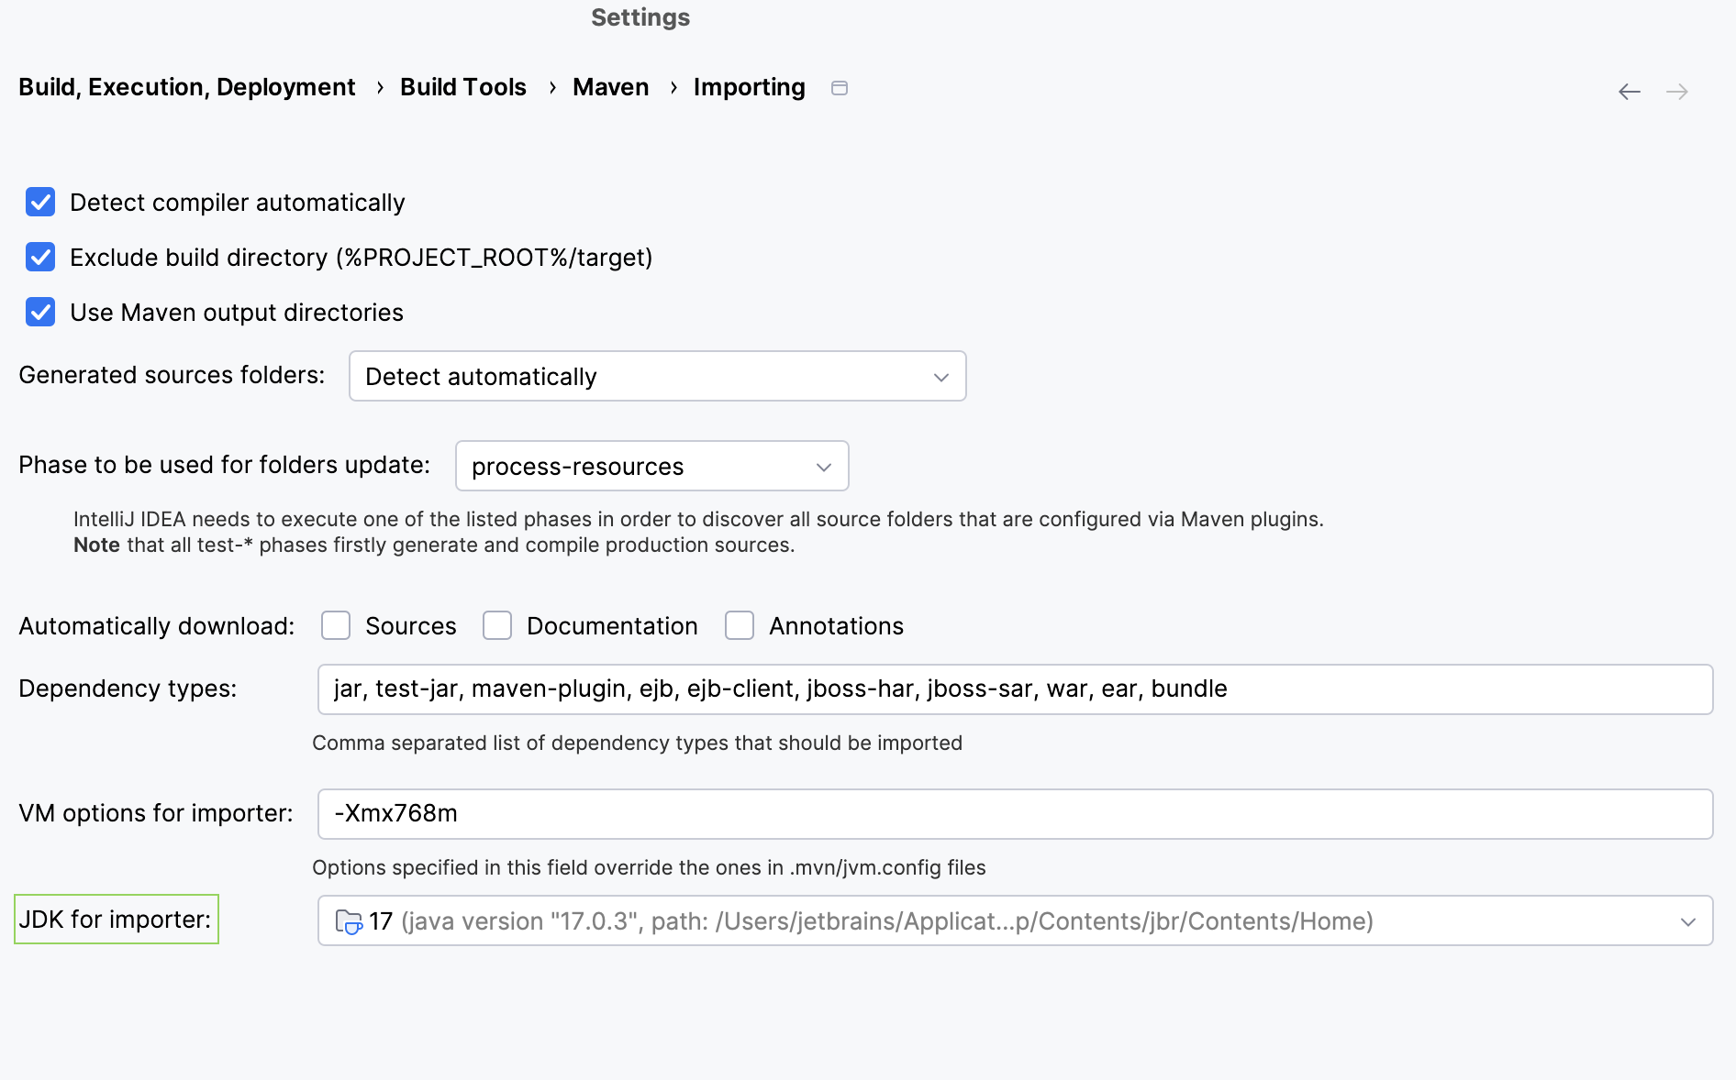Open the Generated sources folders dropdown

(x=940, y=376)
